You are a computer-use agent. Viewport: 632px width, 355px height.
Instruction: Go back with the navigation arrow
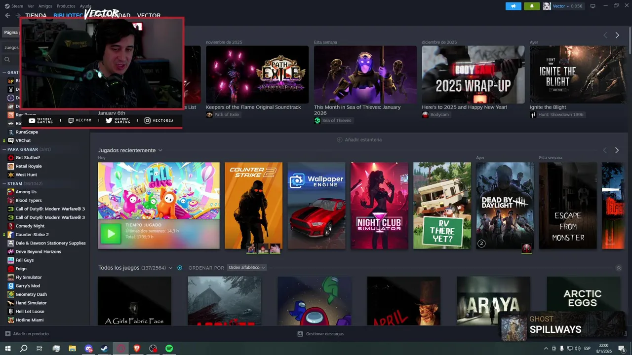click(x=7, y=15)
